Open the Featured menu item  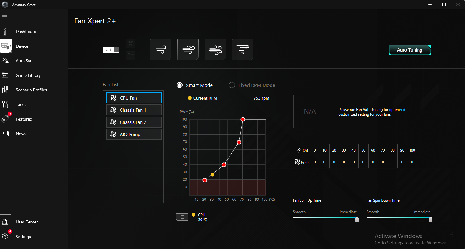[x=24, y=119]
